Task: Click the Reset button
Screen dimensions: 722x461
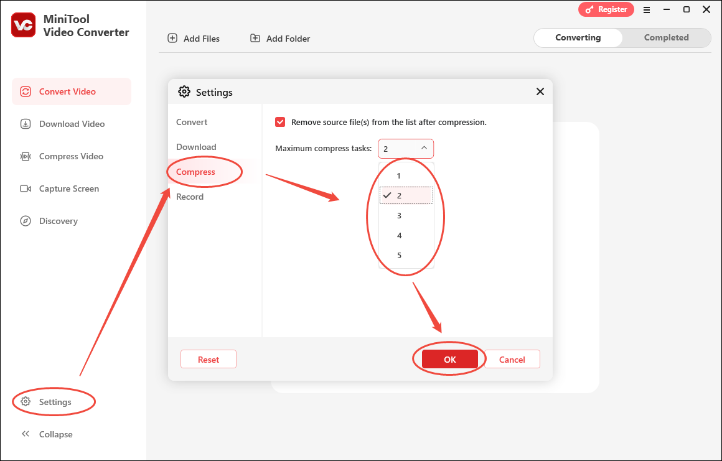Action: point(209,360)
